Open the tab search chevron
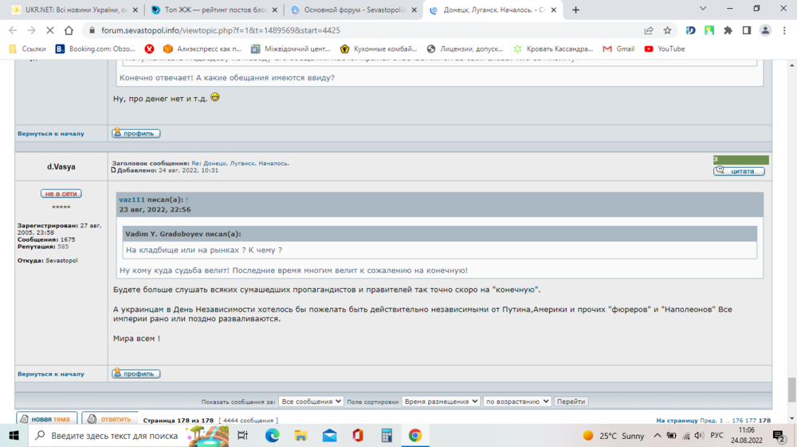 [x=703, y=9]
